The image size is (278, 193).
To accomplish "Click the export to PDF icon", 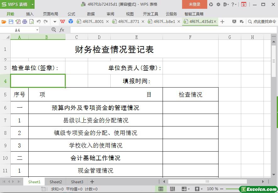I will click(x=18, y=22).
